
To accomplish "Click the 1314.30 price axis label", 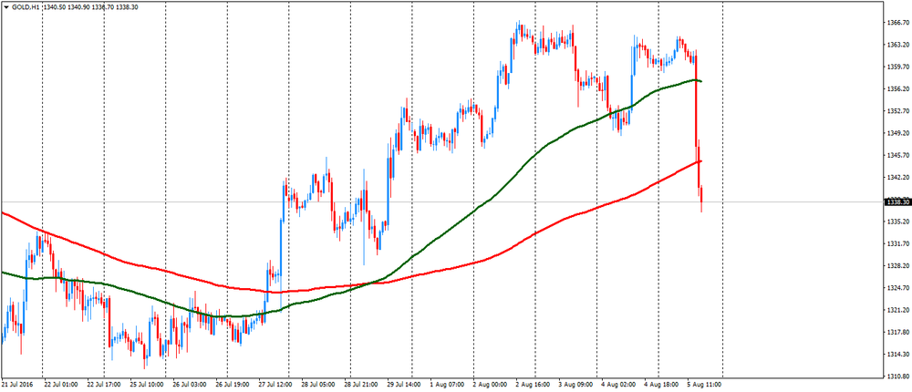I will click(896, 355).
